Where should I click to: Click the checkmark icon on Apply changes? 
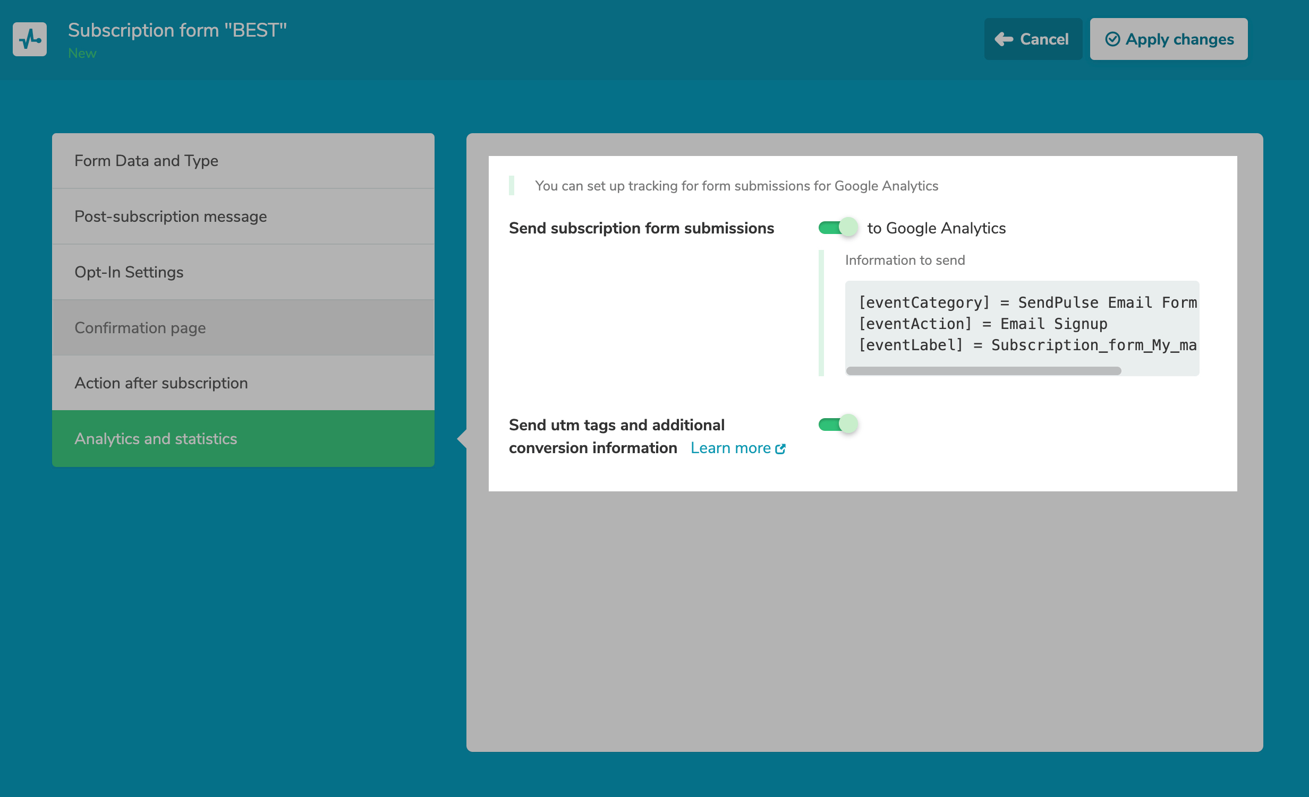1112,39
